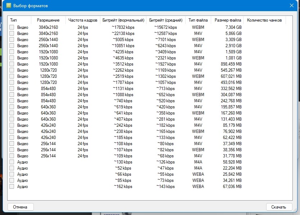Viewport: 300px width, 215px height.
Task: Mark the 640x360 M4V 195,857 MB checkbox
Action: (12, 107)
